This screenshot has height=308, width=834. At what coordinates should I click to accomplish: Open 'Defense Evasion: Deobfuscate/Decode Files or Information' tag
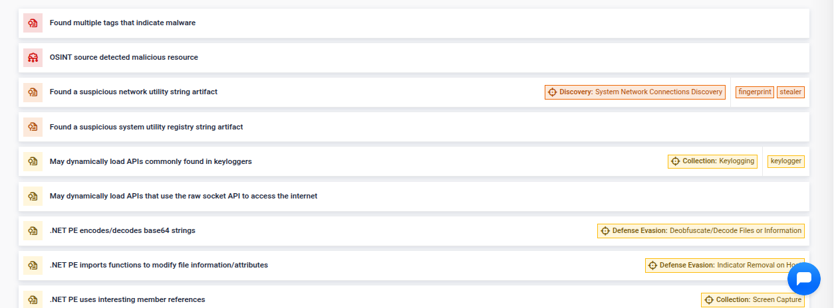[700, 231]
